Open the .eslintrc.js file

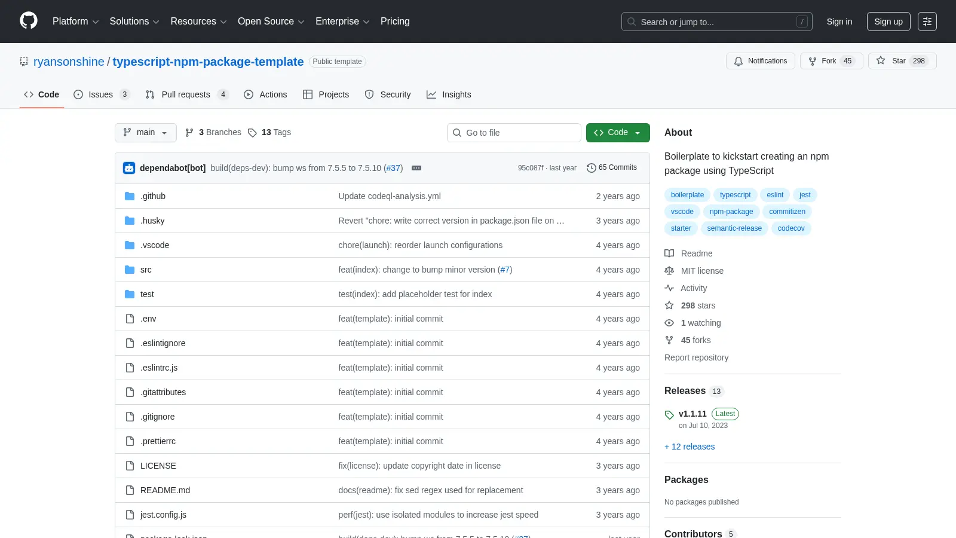[x=159, y=368]
